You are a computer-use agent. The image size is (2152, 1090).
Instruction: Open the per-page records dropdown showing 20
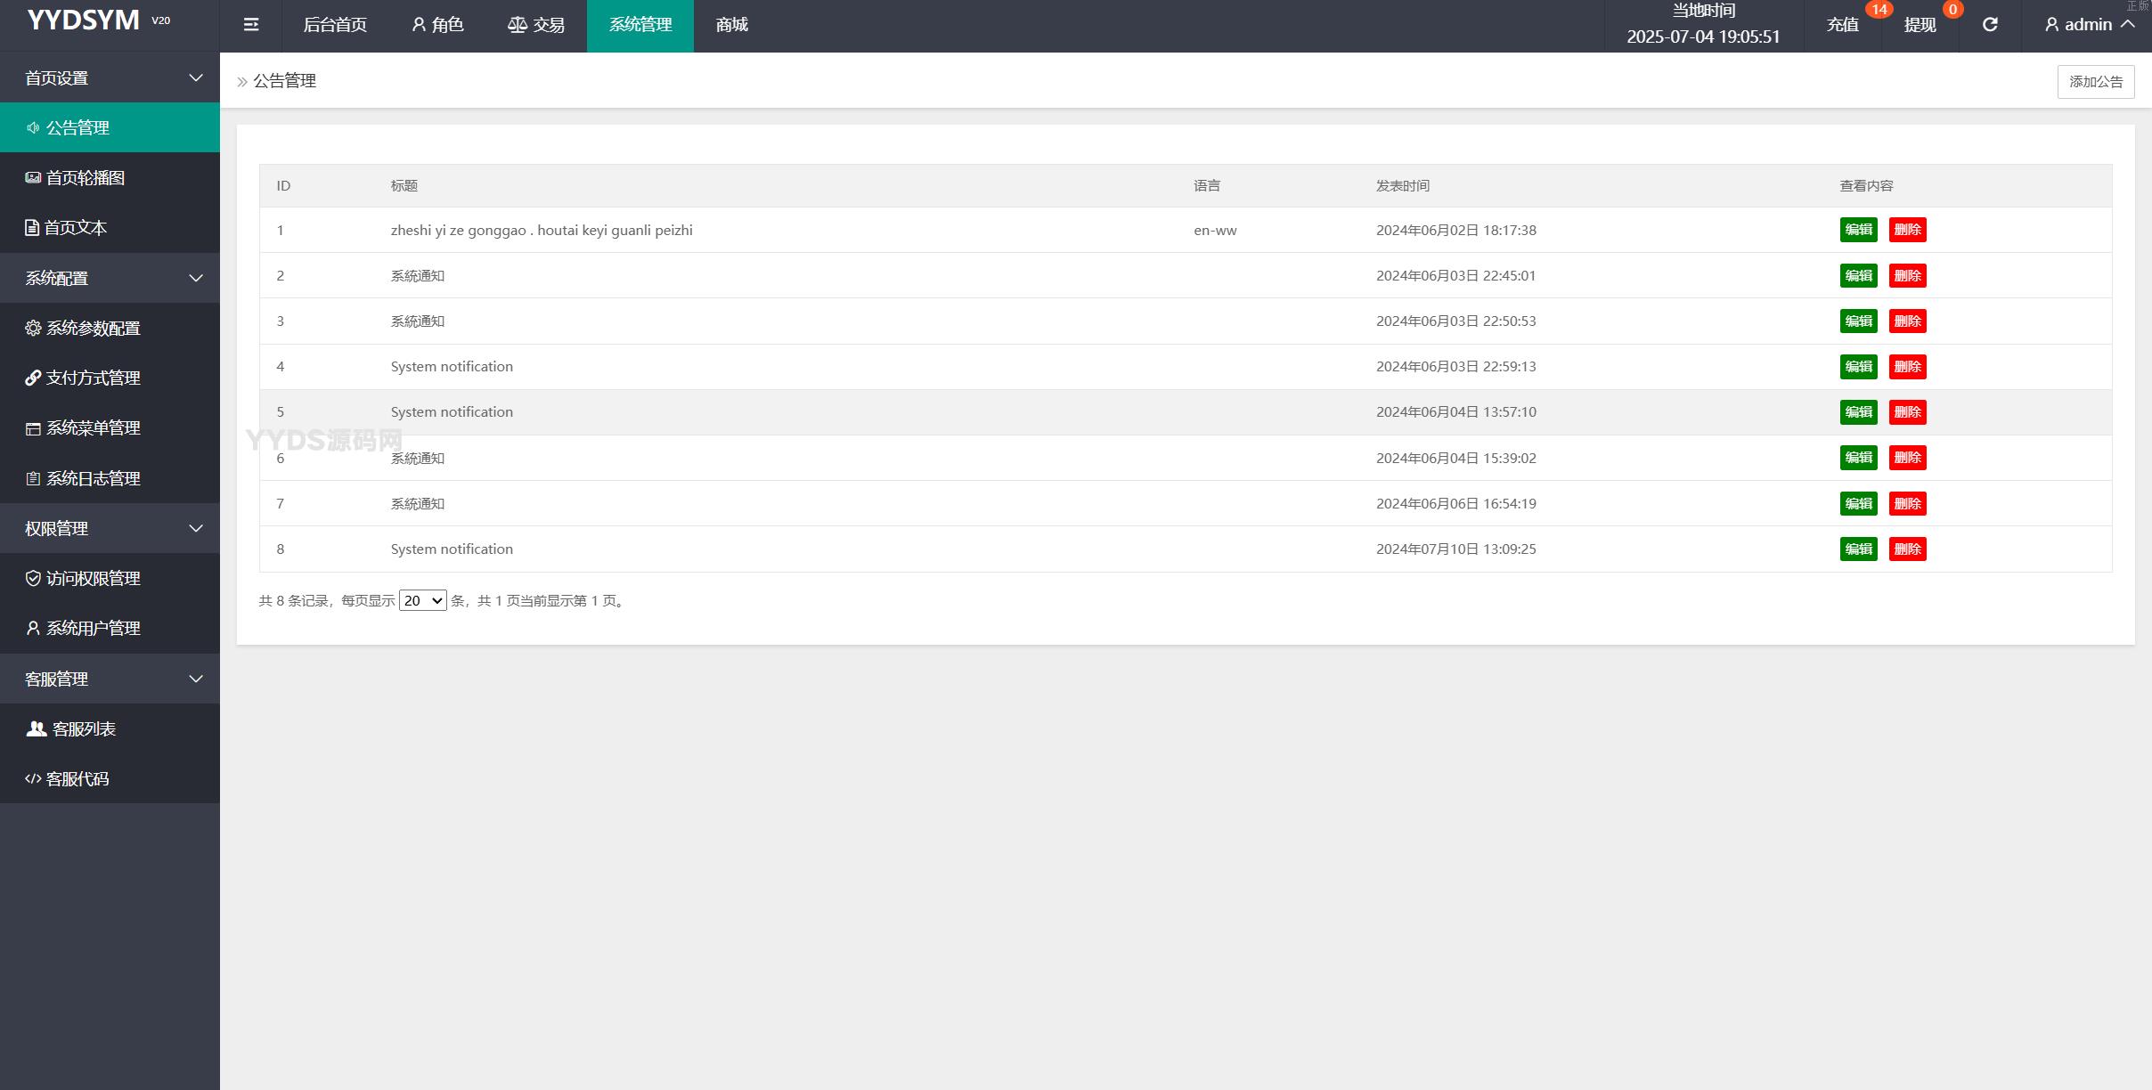[422, 601]
